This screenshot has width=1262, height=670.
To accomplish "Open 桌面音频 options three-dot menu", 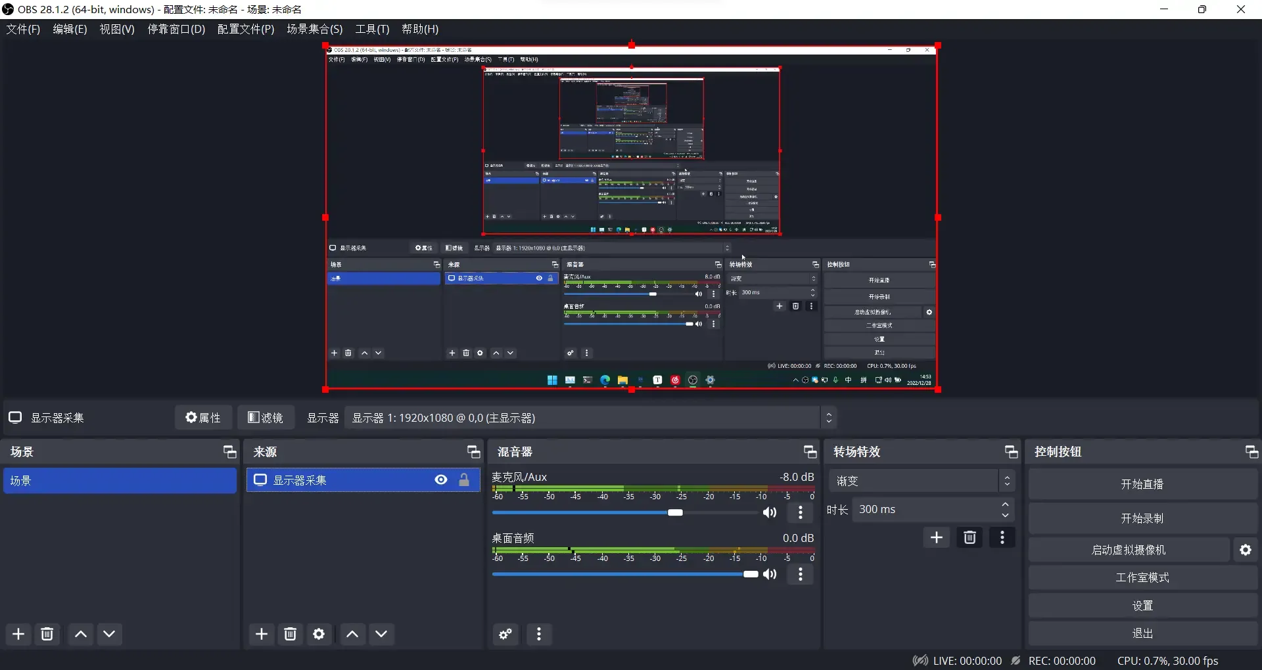I will coord(801,574).
